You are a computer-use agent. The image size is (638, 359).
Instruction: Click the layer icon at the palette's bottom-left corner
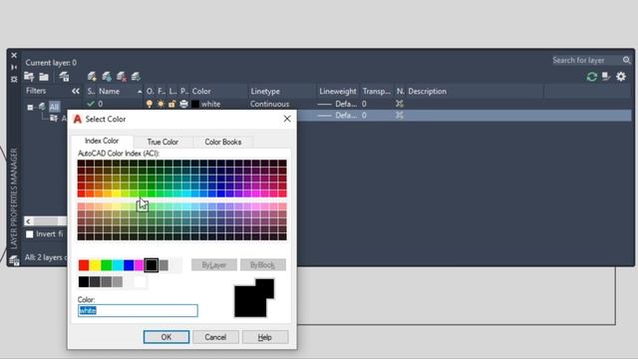click(x=14, y=260)
